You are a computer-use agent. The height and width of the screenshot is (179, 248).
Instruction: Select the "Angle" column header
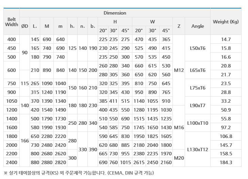pyautogui.click(x=198, y=26)
